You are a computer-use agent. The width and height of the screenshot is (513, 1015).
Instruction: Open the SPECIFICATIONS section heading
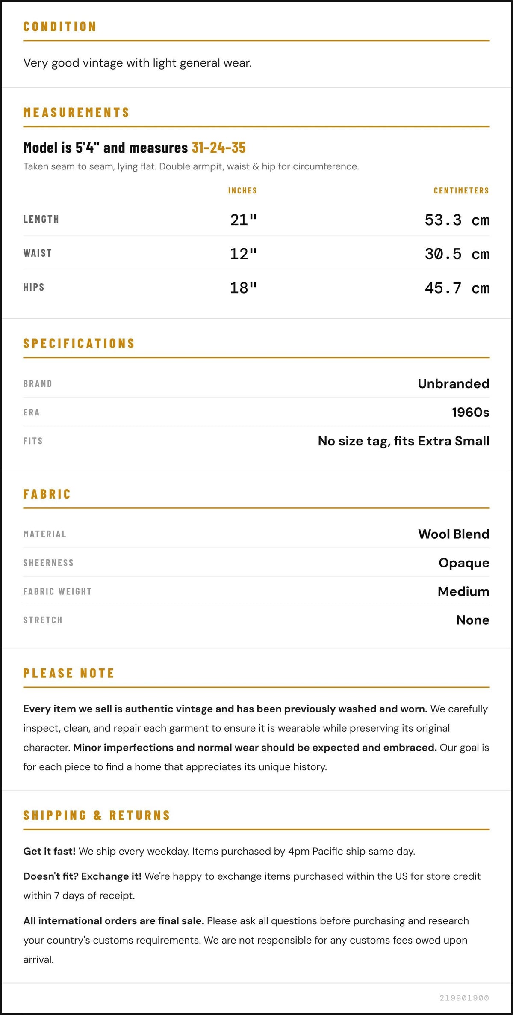point(79,344)
